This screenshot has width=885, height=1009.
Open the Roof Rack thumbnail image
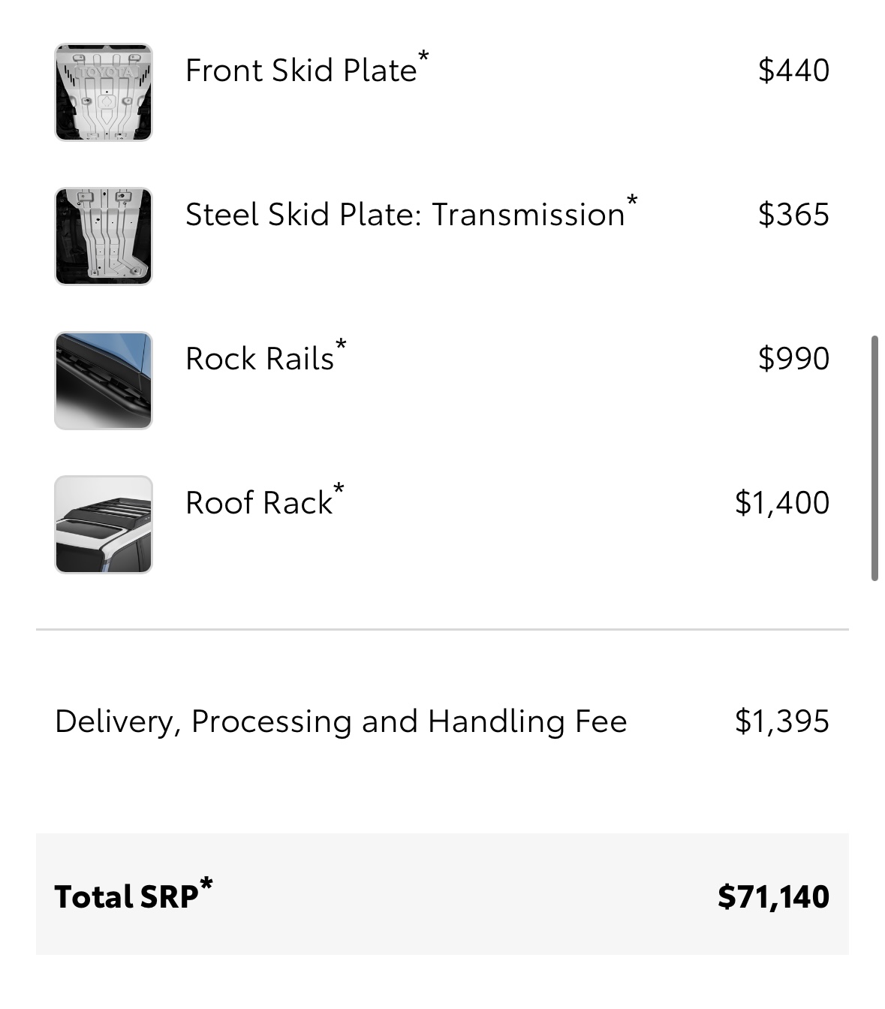(104, 525)
